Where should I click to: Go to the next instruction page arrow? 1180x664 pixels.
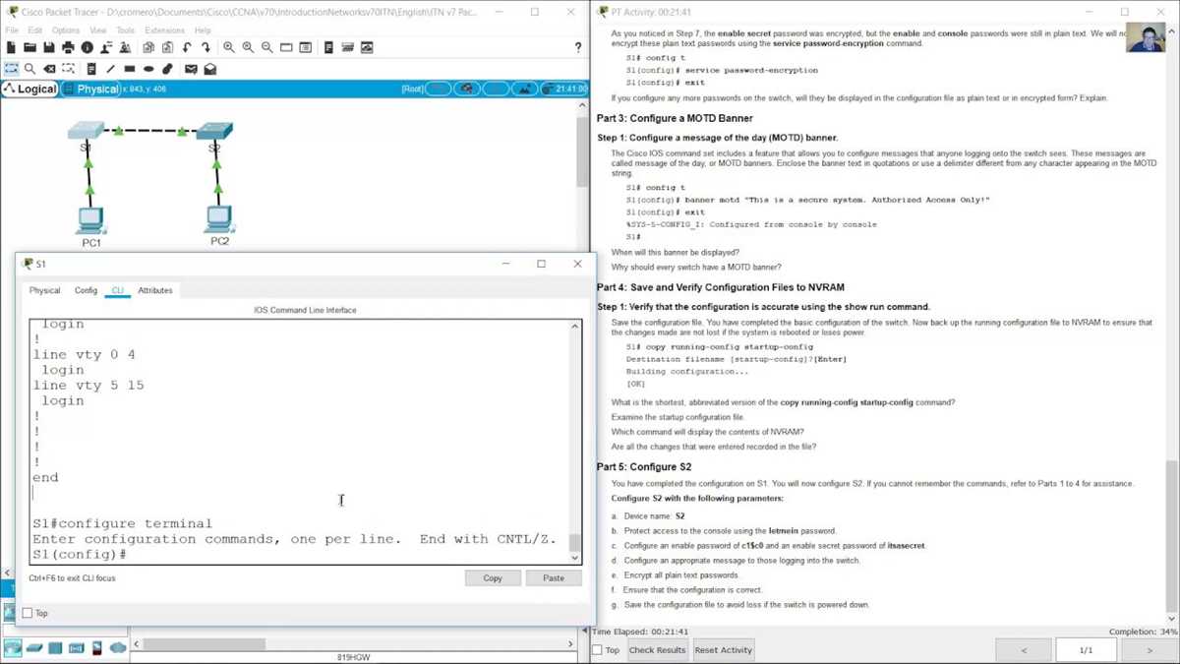click(x=1149, y=650)
